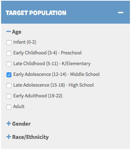This screenshot has width=131, height=150.
Task: Check Late Adolescence (15-18) High School box
Action: click(9, 86)
